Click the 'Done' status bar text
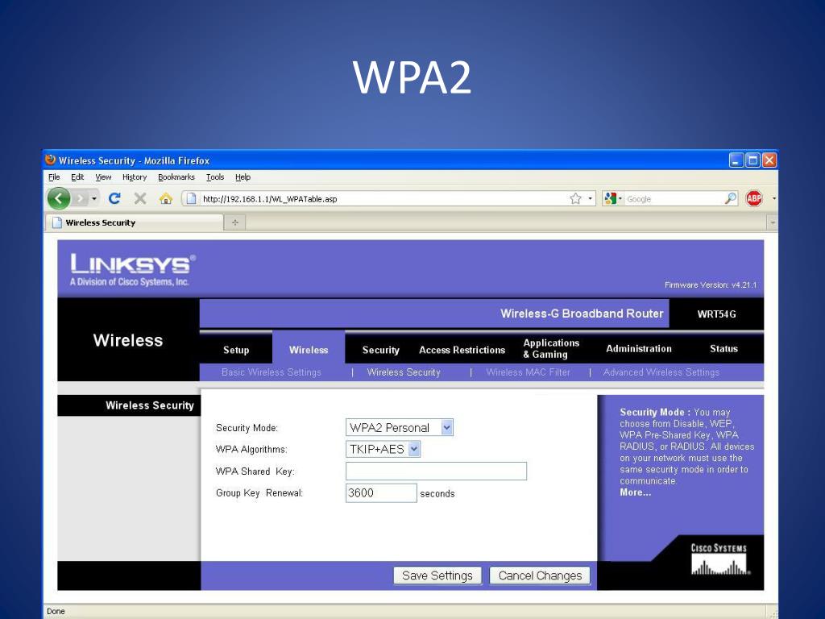Image resolution: width=825 pixels, height=619 pixels. coord(56,611)
